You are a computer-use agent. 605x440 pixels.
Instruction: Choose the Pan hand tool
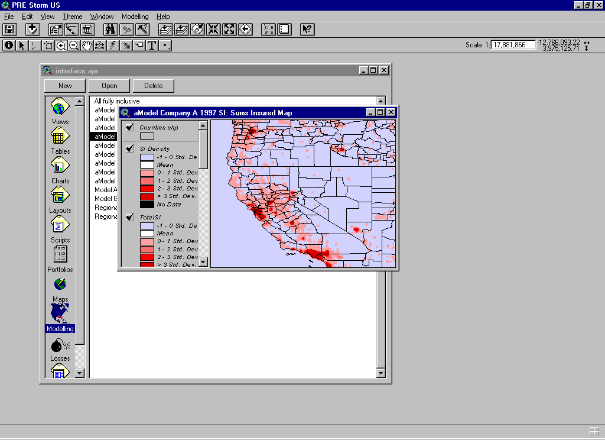87,45
